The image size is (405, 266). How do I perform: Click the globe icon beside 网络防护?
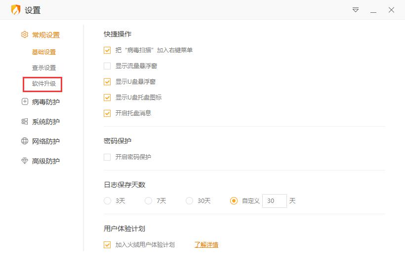(x=25, y=141)
